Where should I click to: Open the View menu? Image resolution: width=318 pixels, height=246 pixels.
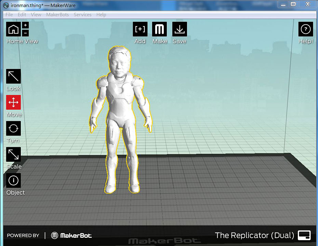pos(36,15)
